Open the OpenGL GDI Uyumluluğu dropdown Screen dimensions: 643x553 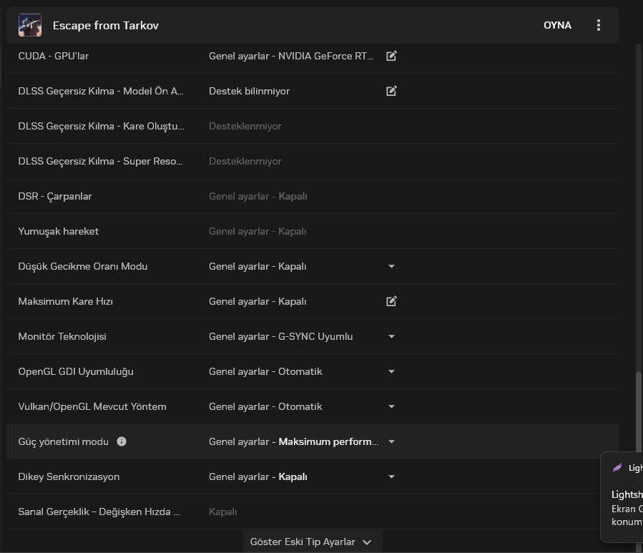[391, 371]
